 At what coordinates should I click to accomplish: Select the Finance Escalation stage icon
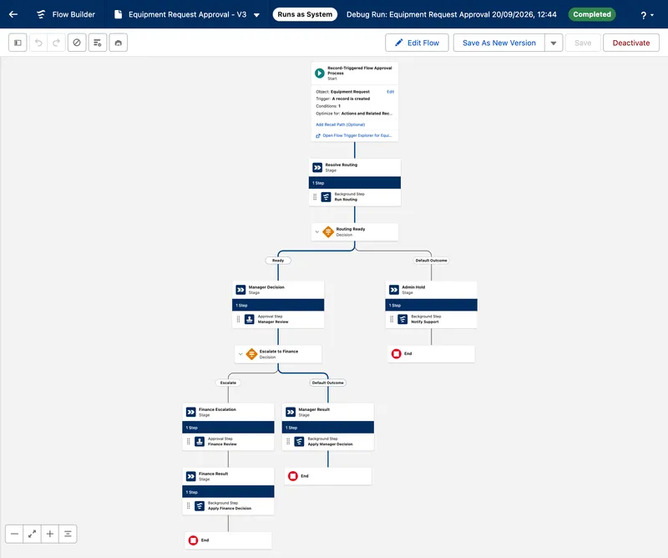[191, 412]
